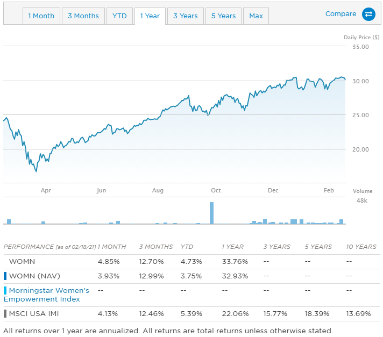Image resolution: width=383 pixels, height=337 pixels.
Task: Show the Max time range
Action: tap(256, 16)
